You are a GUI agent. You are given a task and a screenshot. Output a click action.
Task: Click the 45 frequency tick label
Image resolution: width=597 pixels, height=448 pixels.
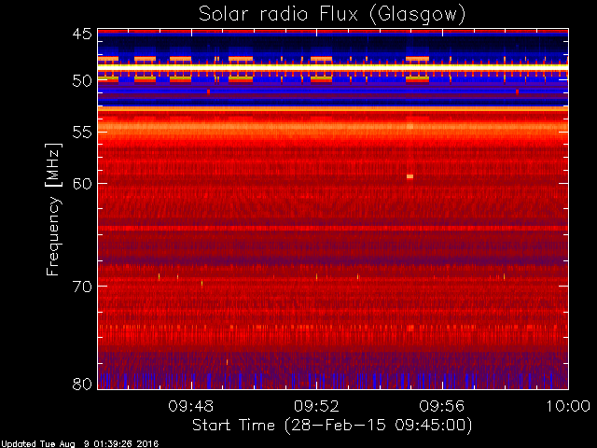click(x=82, y=34)
